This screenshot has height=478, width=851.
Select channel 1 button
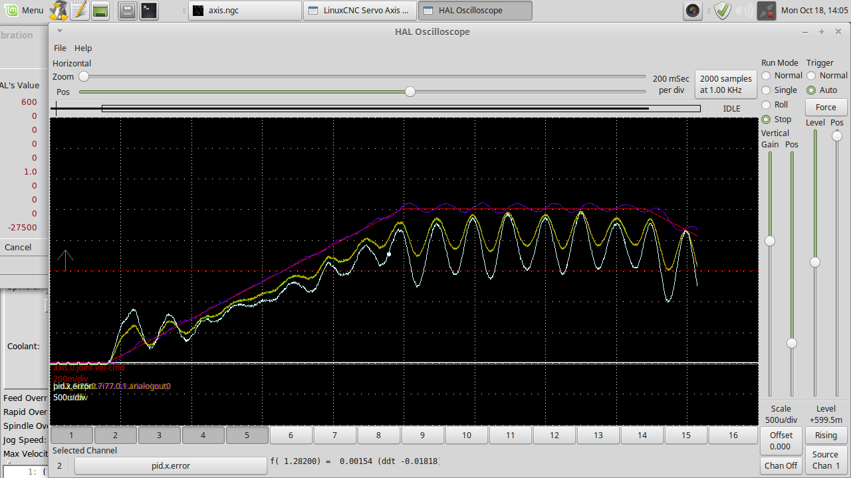tap(71, 436)
